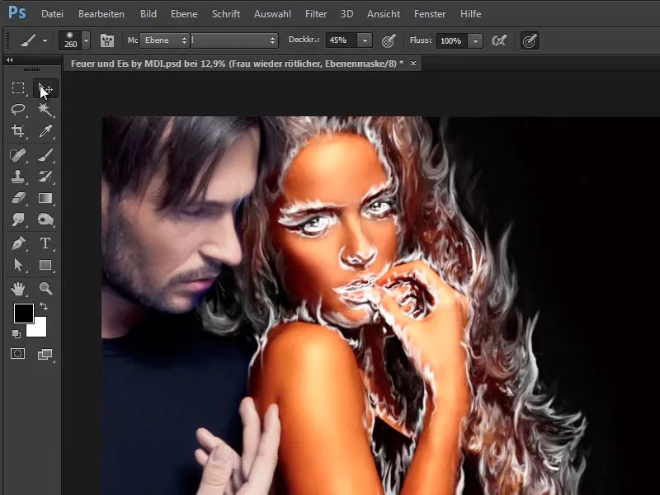Image resolution: width=660 pixels, height=495 pixels.
Task: Select the Gradient tool
Action: [45, 198]
